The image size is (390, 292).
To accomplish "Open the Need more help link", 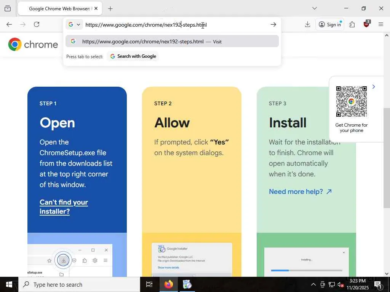I will [x=300, y=192].
